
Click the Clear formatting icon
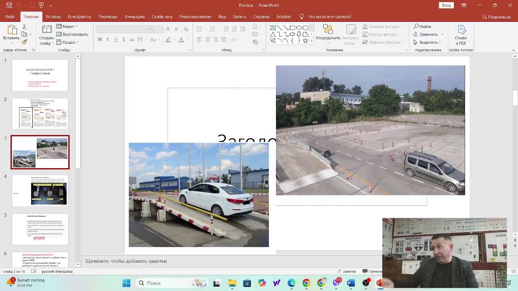[x=186, y=29]
